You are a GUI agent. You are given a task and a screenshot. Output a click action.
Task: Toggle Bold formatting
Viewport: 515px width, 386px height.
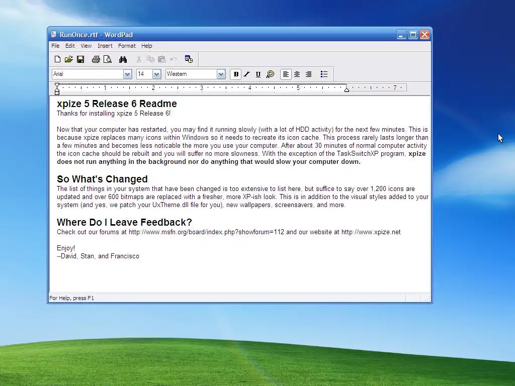point(236,74)
